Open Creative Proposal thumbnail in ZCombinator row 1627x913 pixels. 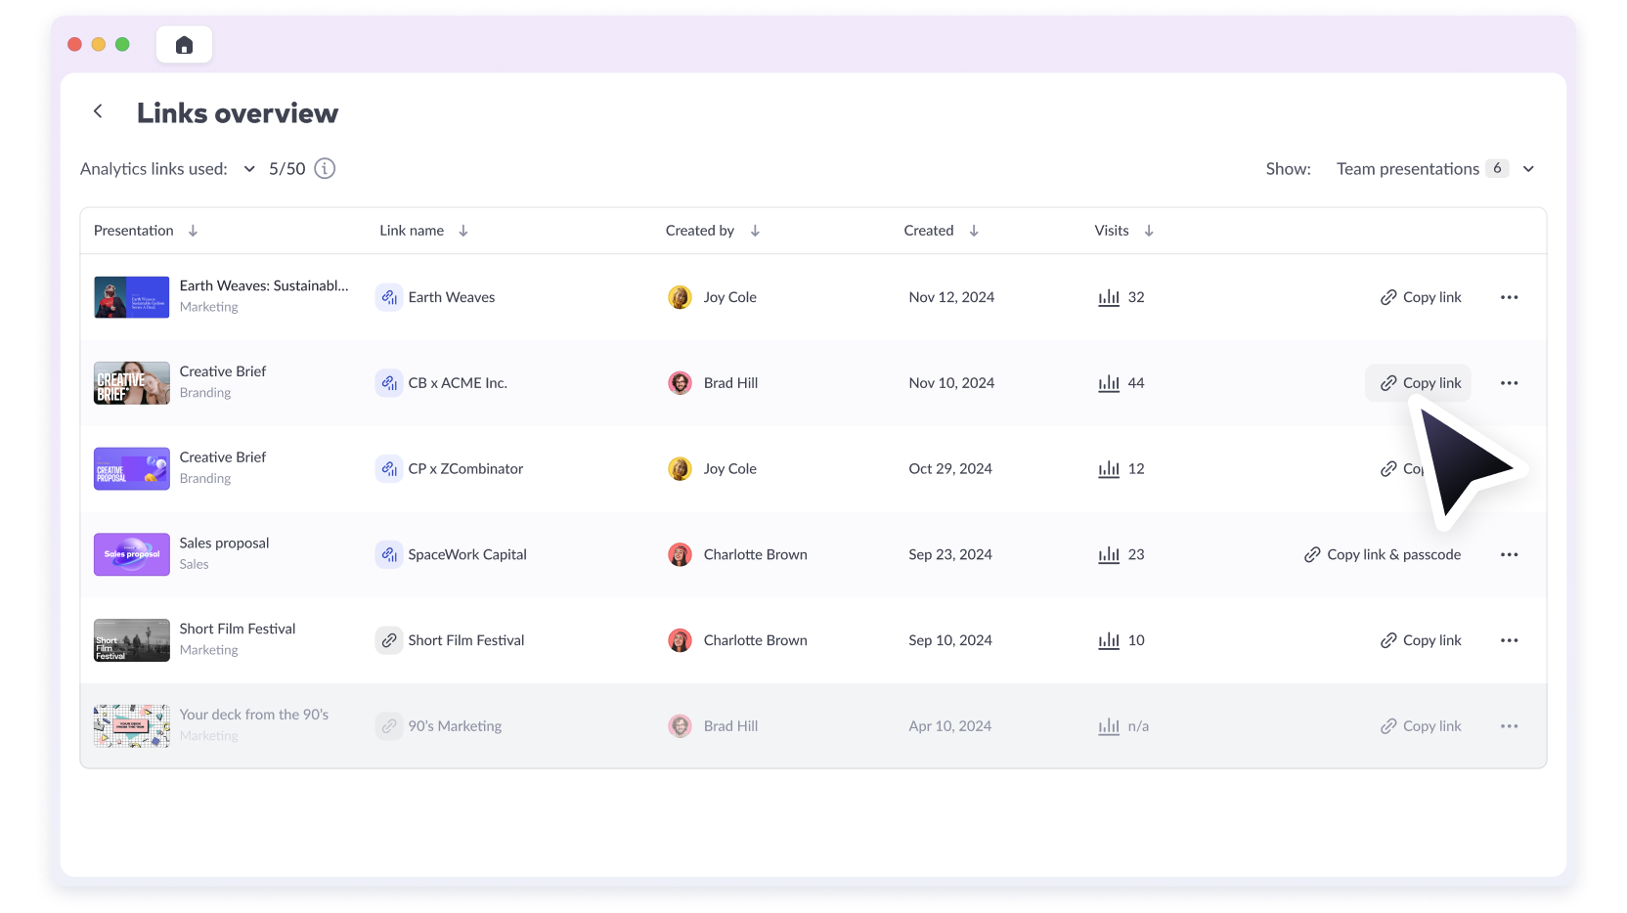[132, 469]
